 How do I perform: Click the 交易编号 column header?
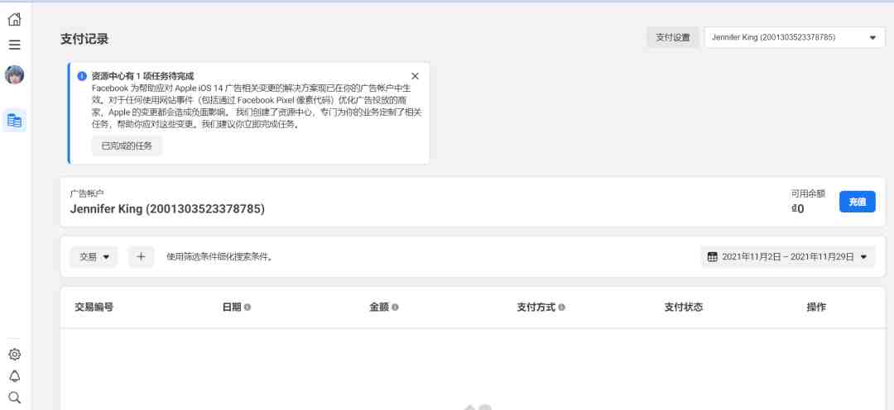[94, 307]
